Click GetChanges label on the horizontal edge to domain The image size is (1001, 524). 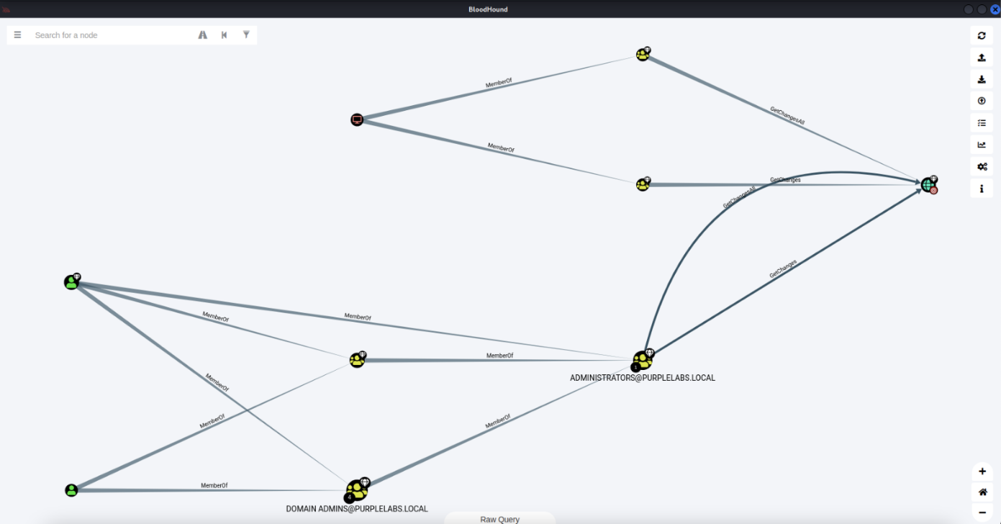pyautogui.click(x=785, y=180)
